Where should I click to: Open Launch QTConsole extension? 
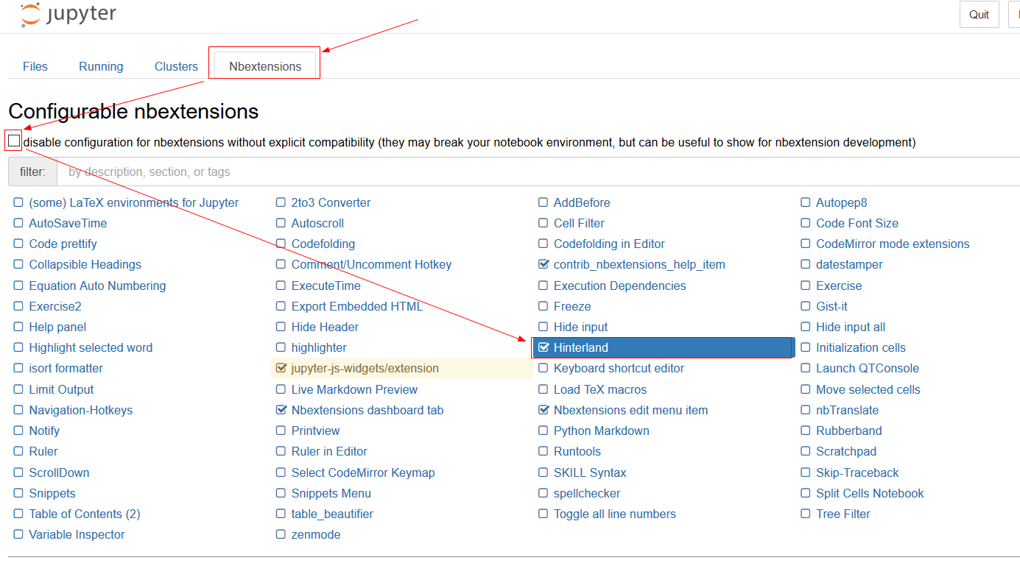point(868,368)
